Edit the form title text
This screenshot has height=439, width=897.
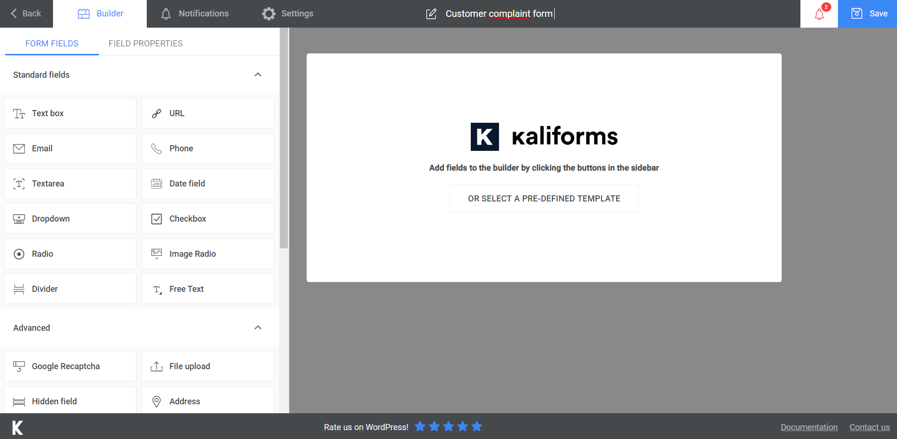(x=499, y=14)
